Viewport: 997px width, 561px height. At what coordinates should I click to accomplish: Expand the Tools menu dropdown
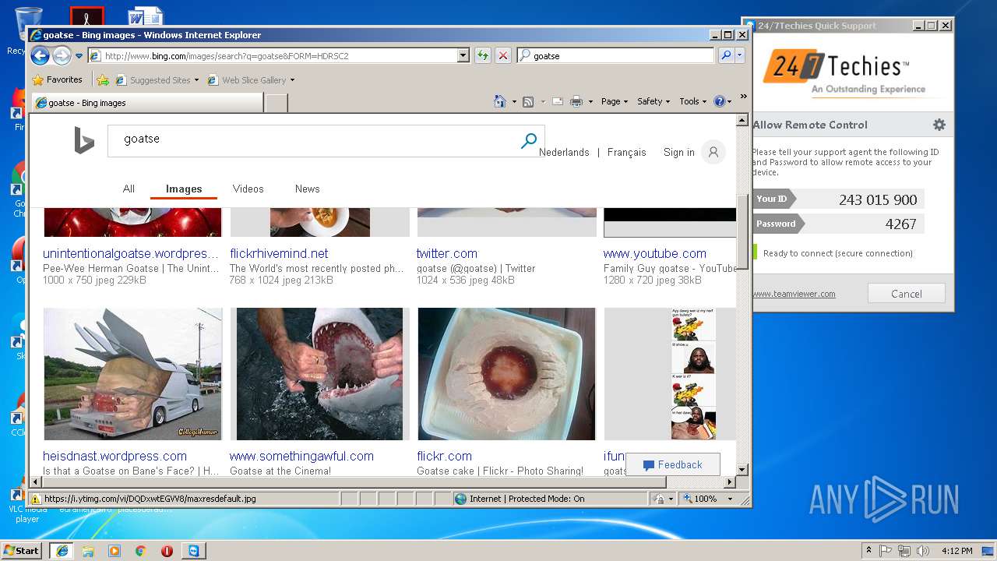point(692,101)
